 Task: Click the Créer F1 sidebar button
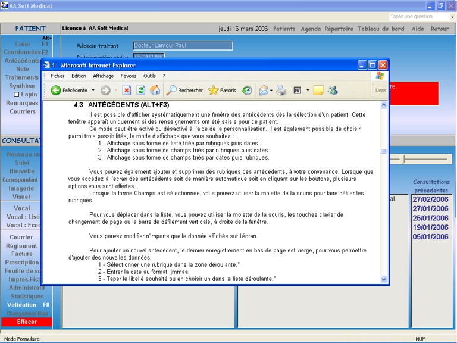click(x=32, y=43)
